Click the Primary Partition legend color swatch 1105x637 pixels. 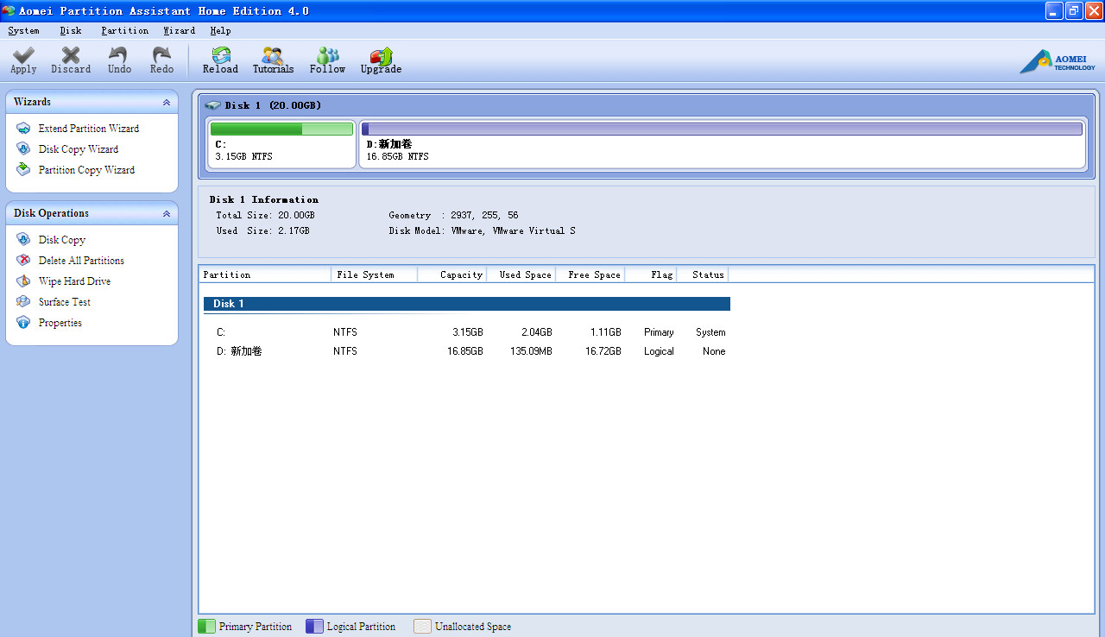coord(206,626)
